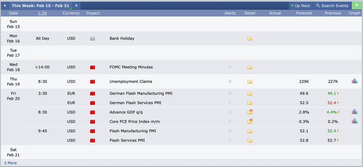Click Advance GDP q/q red impact icon
Image resolution: width=363 pixels, height=167 pixels.
93,112
